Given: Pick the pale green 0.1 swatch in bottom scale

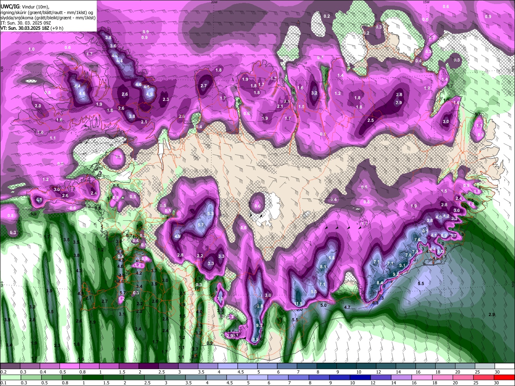Looking at the screenshot, I should 10,377.
